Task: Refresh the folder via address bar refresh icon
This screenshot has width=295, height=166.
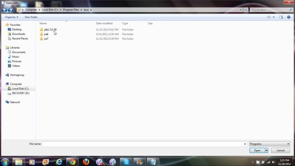Action: (x=246, y=10)
